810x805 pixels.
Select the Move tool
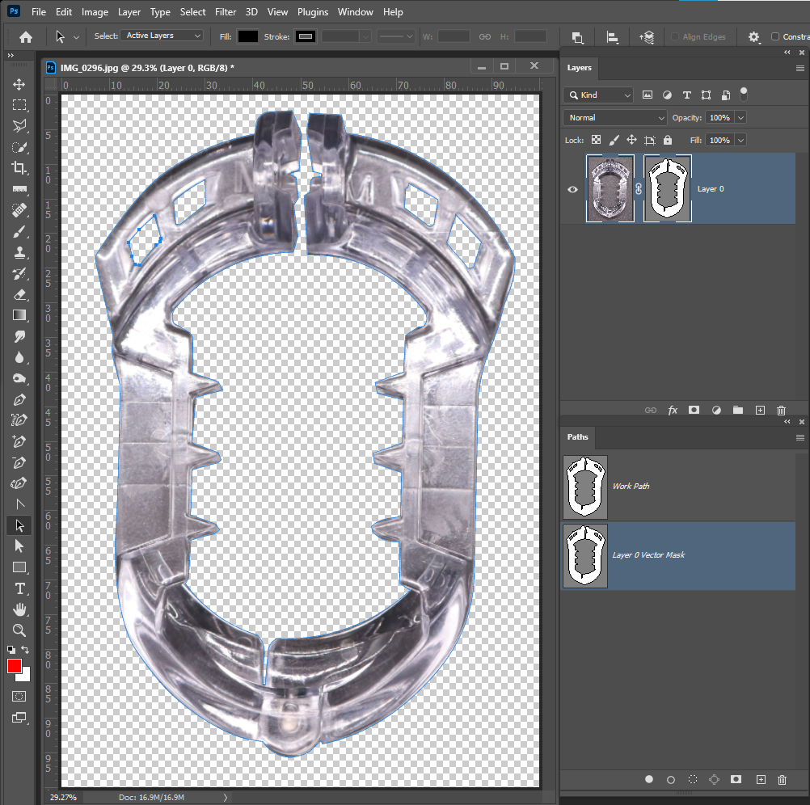(x=18, y=83)
